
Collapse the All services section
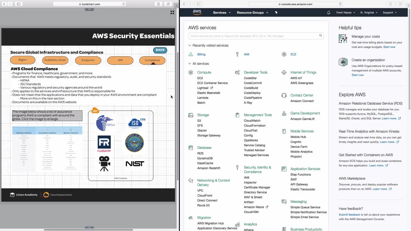click(x=198, y=64)
